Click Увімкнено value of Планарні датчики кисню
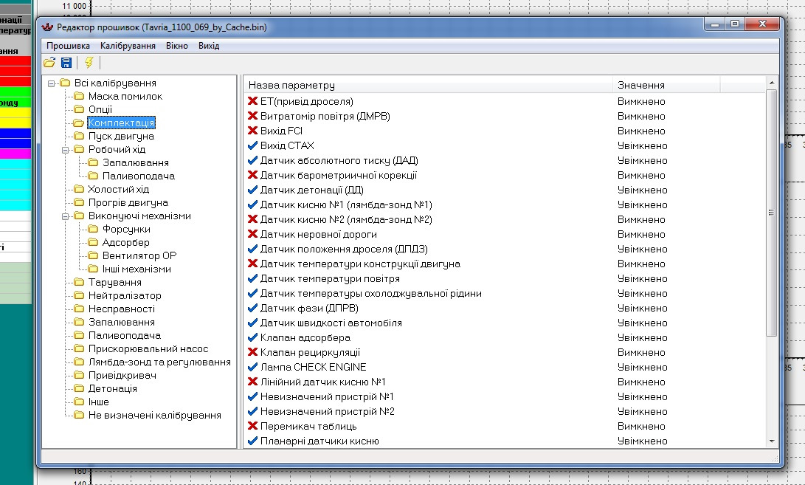Screen dimensions: 805x485 pyautogui.click(x=642, y=441)
